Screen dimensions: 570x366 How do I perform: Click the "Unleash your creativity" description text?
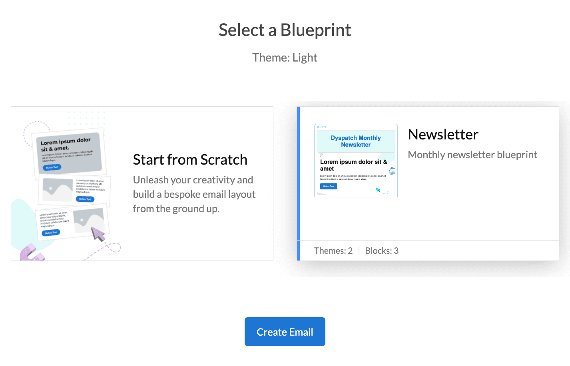click(x=194, y=194)
